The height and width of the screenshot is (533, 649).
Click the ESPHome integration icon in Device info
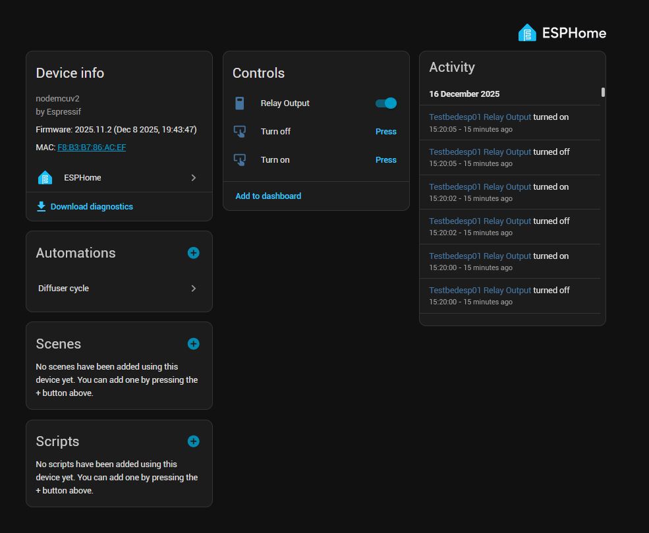click(45, 178)
